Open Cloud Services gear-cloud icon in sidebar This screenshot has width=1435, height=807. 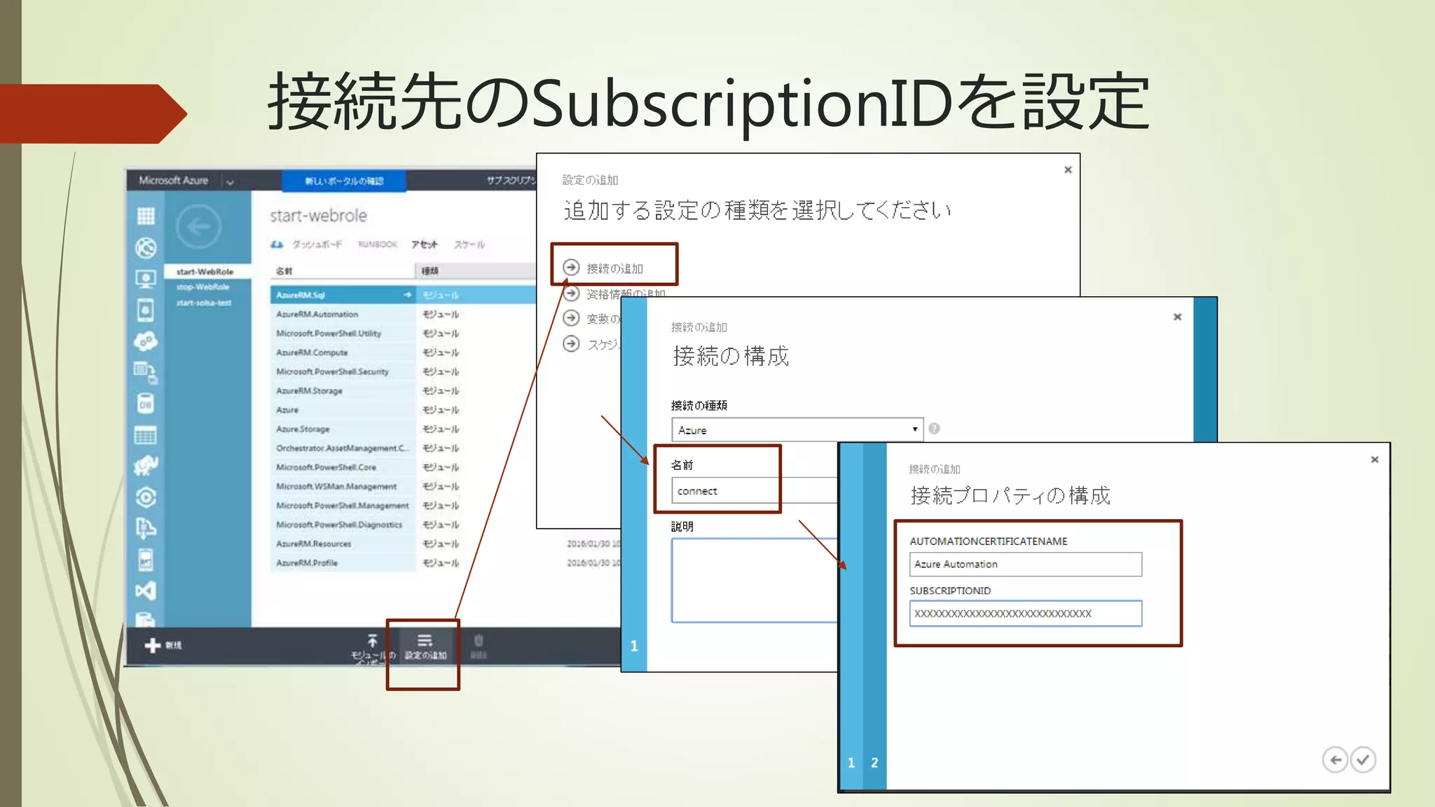click(146, 341)
